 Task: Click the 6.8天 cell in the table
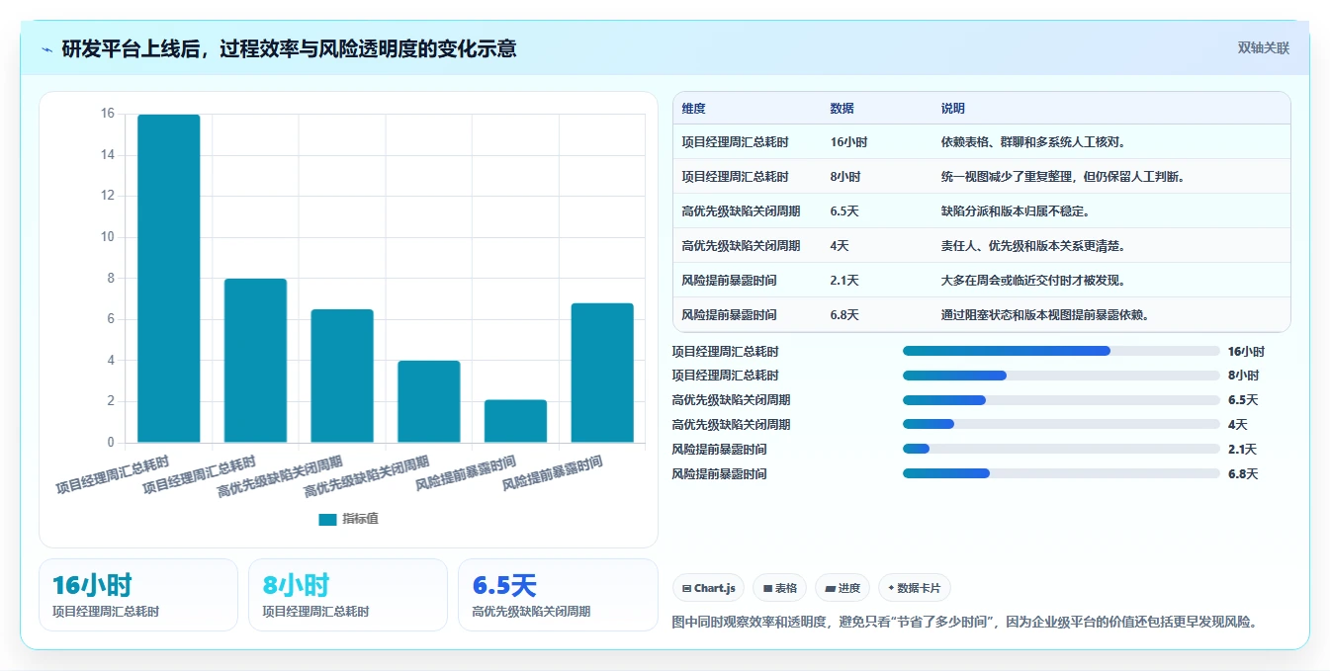[845, 315]
